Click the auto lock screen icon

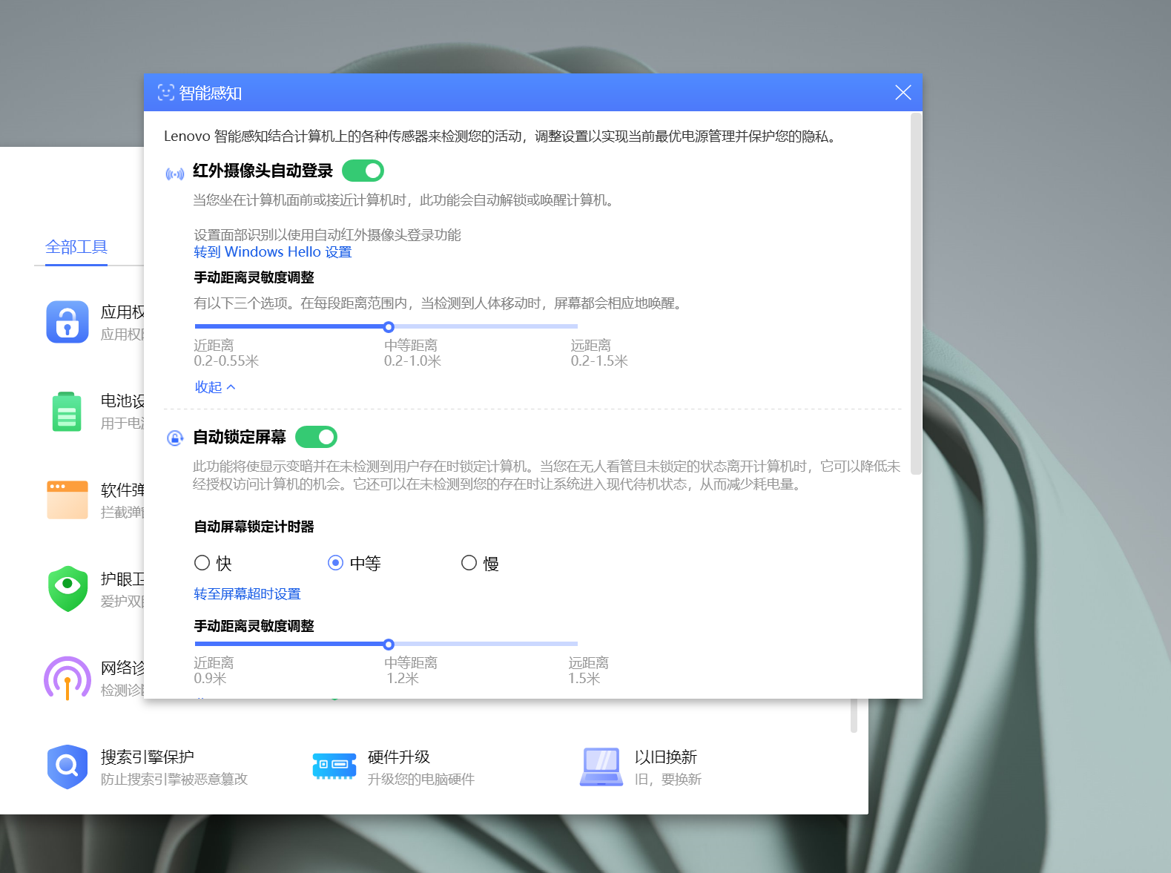click(175, 438)
